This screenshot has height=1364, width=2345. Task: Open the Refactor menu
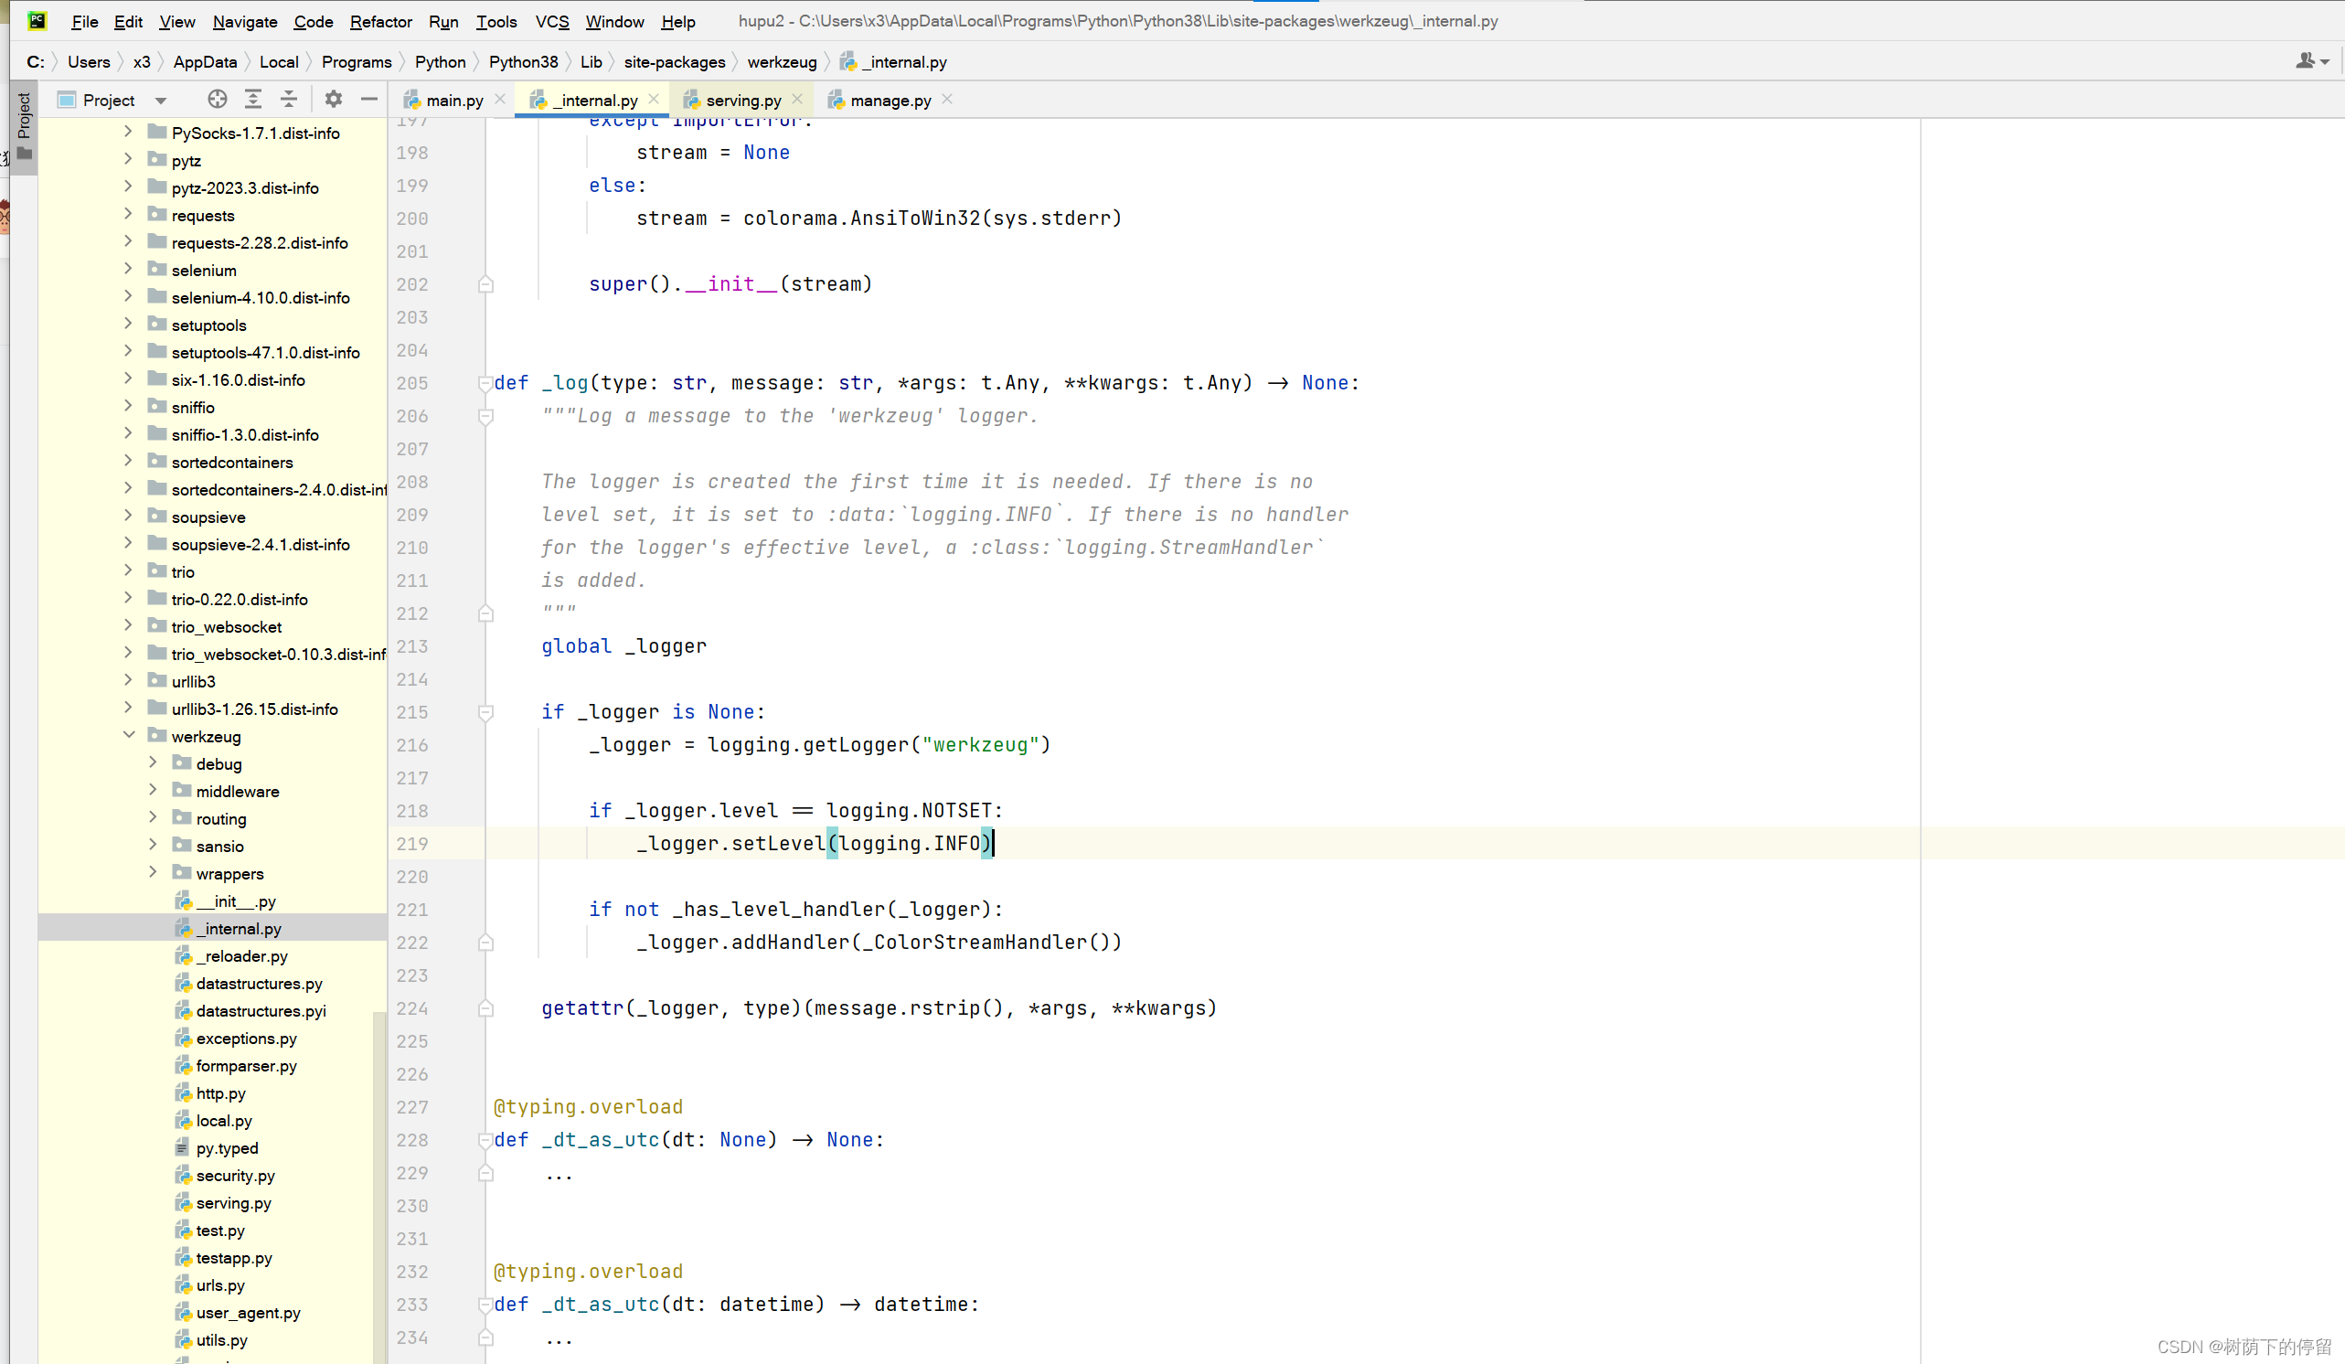(x=379, y=21)
